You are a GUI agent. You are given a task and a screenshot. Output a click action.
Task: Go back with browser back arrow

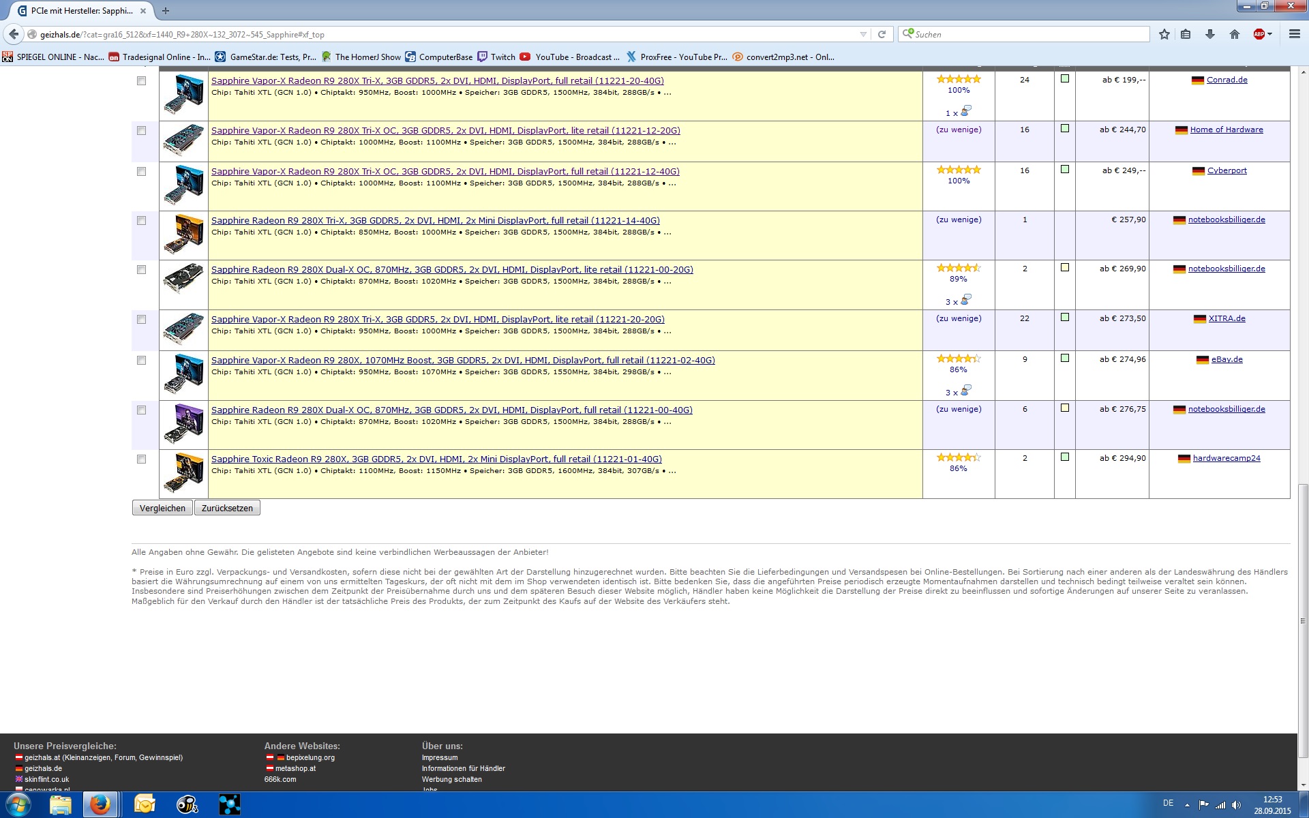click(x=14, y=34)
